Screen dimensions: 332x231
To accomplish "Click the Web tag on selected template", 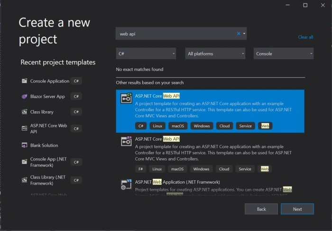I will (x=265, y=126).
